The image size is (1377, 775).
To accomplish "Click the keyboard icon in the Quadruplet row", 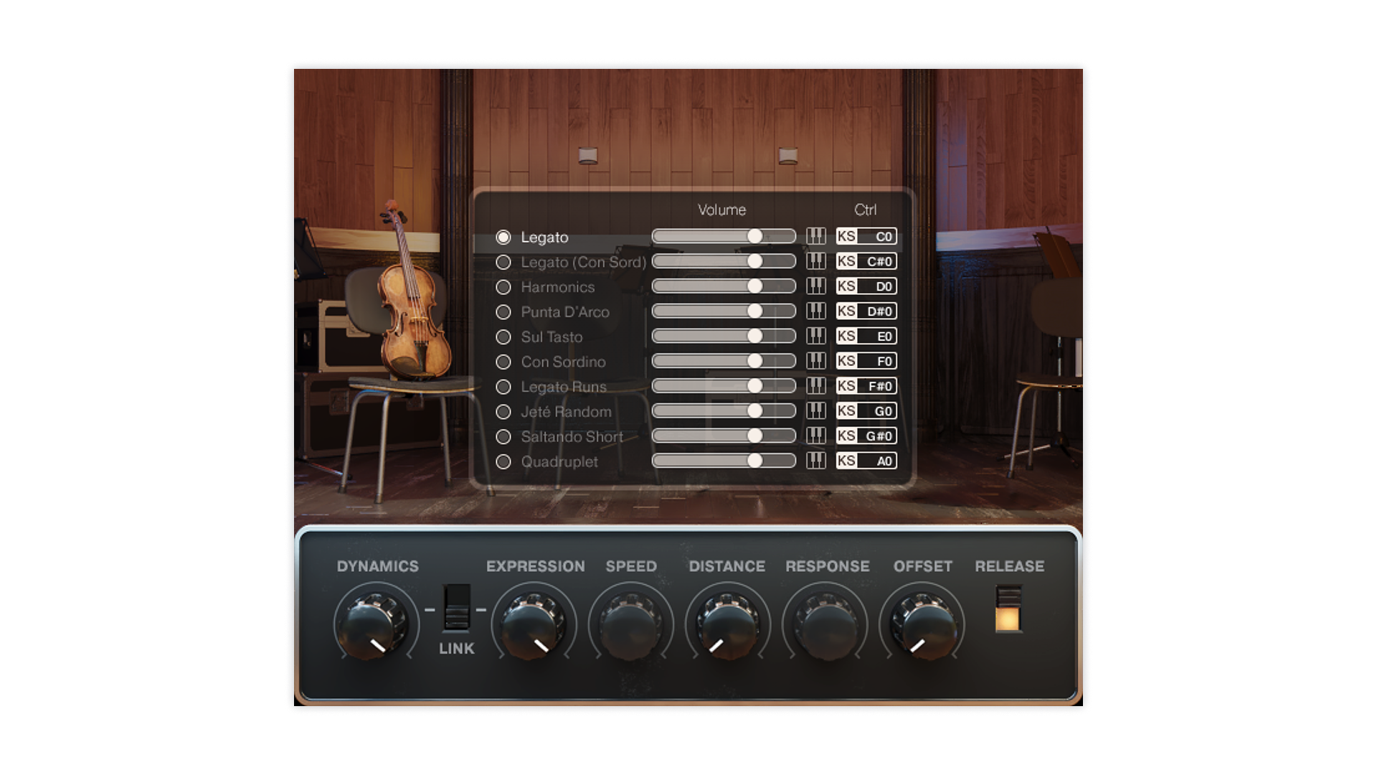I will [x=815, y=461].
